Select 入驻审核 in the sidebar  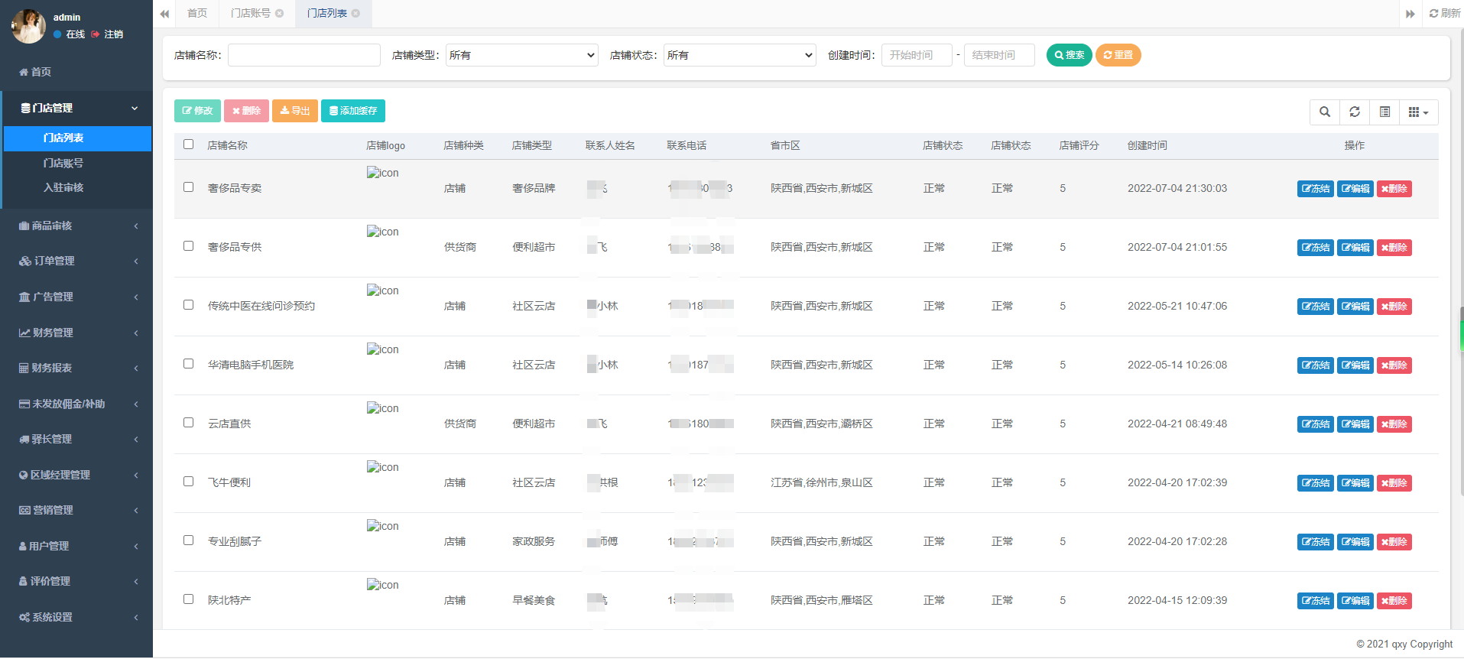coord(77,187)
